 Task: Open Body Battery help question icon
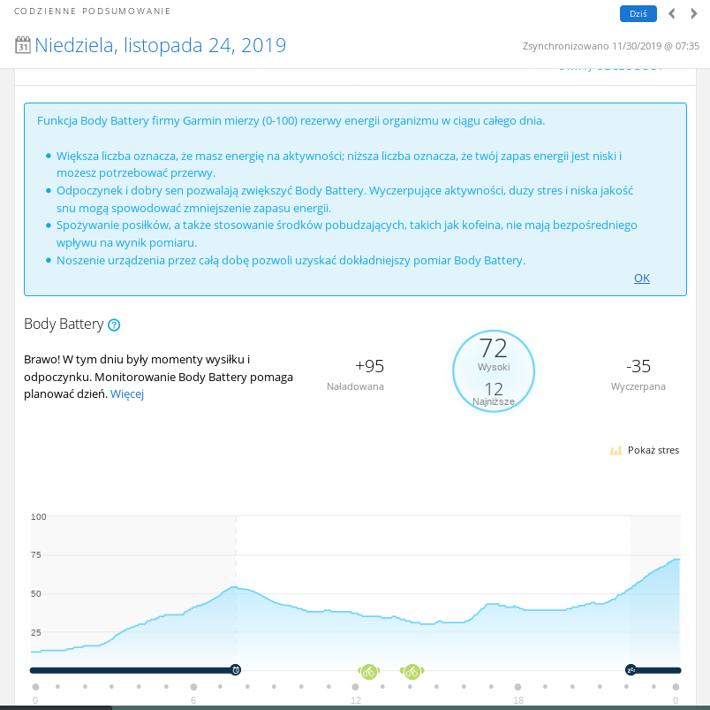click(x=114, y=324)
